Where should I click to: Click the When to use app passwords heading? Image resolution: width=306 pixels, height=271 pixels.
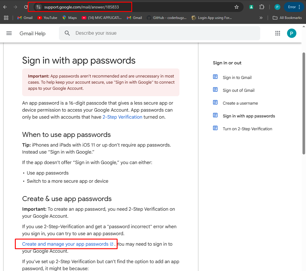66,135
